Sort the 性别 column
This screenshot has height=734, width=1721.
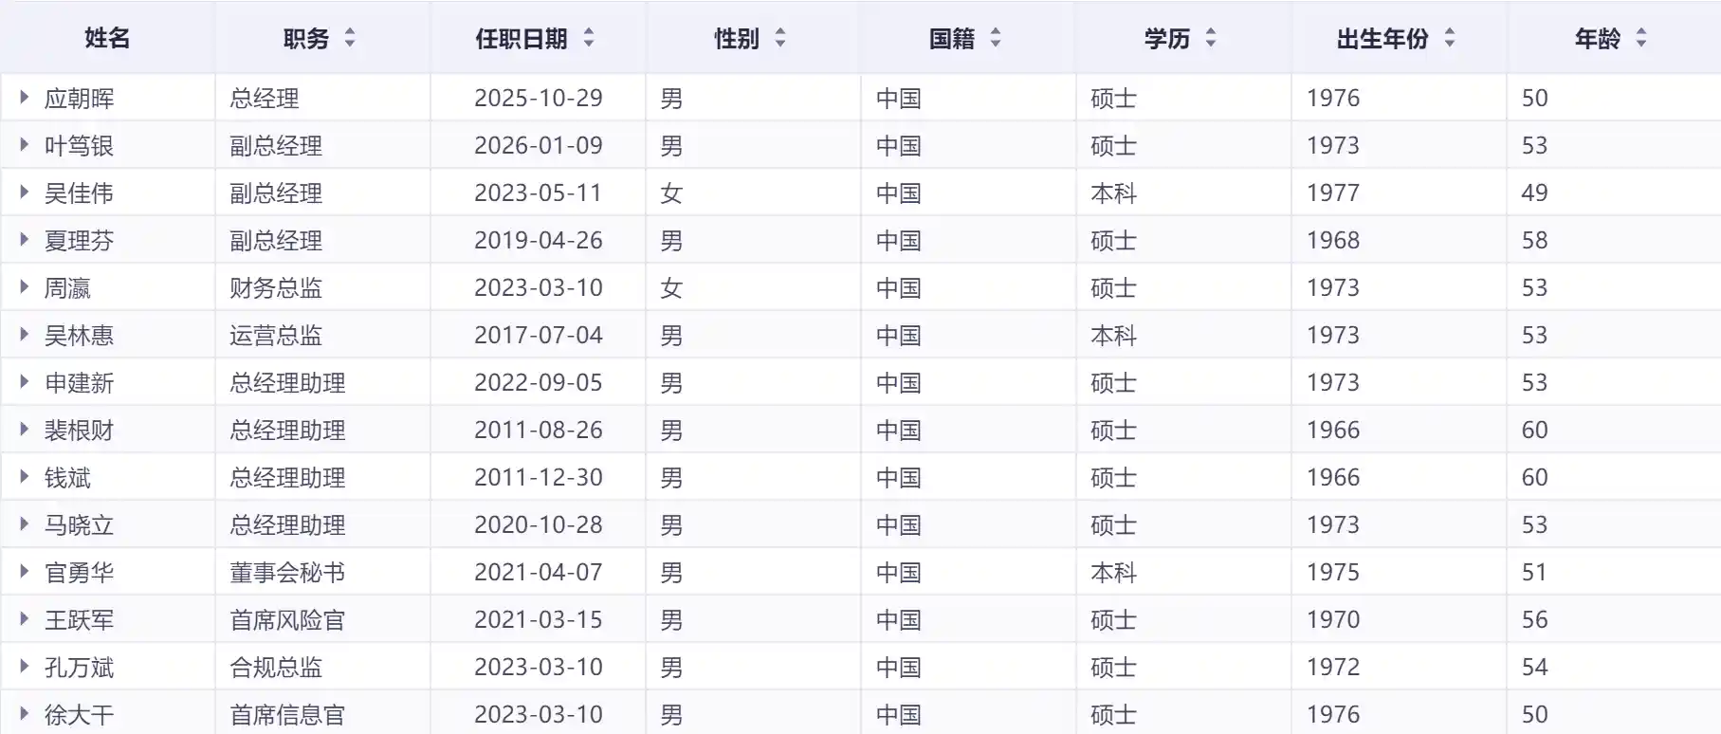point(780,38)
